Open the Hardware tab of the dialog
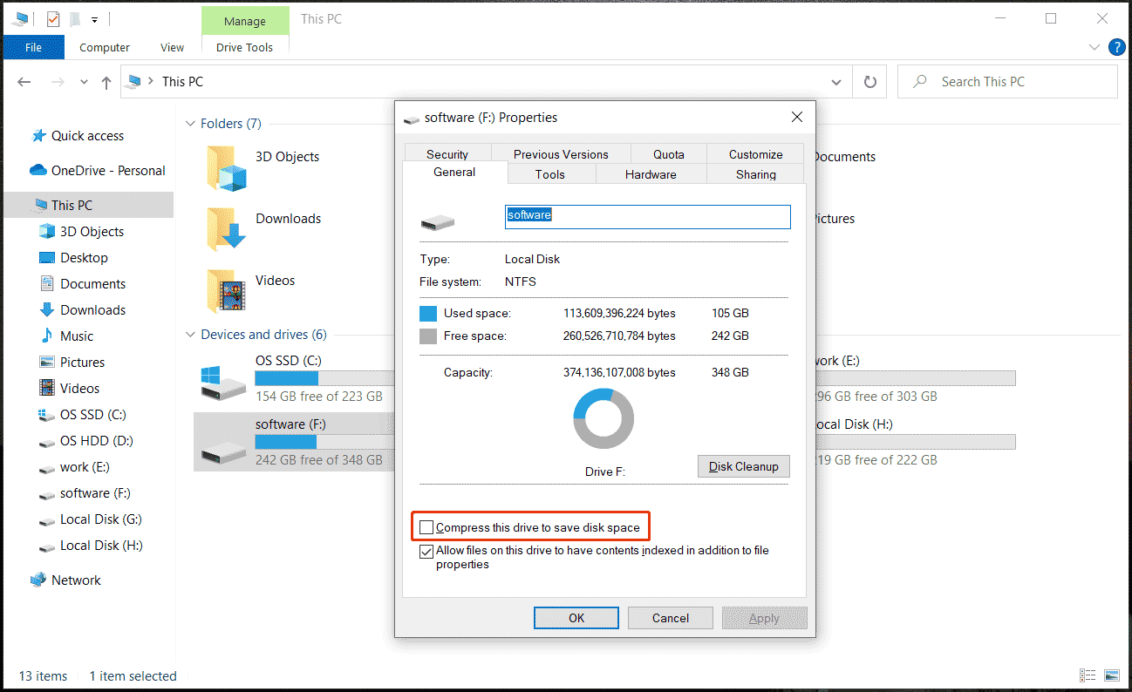1132x692 pixels. point(651,173)
